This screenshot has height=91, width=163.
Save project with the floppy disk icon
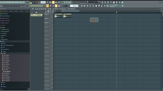click(x=114, y=2)
